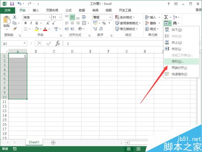
Task: Apply percent style format
Action: click(104, 23)
